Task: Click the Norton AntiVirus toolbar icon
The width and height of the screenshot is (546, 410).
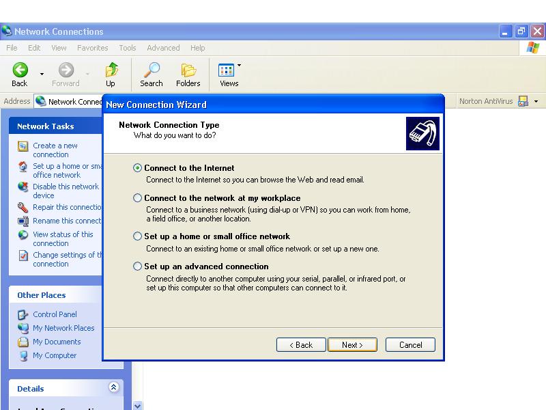Action: tap(523, 101)
